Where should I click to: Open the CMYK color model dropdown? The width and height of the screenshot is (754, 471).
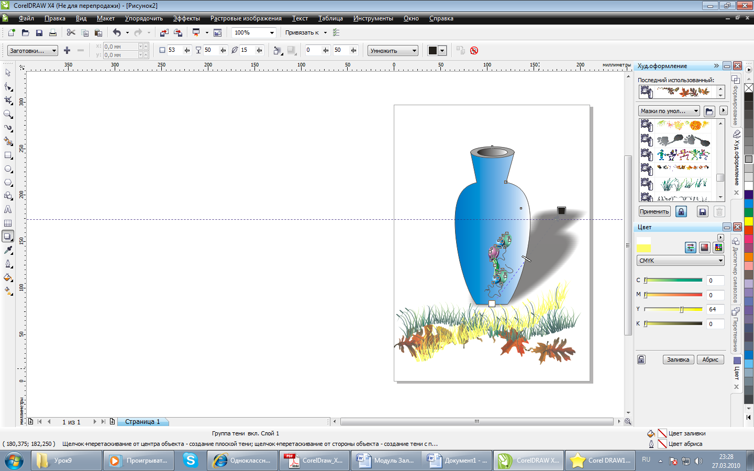click(681, 261)
